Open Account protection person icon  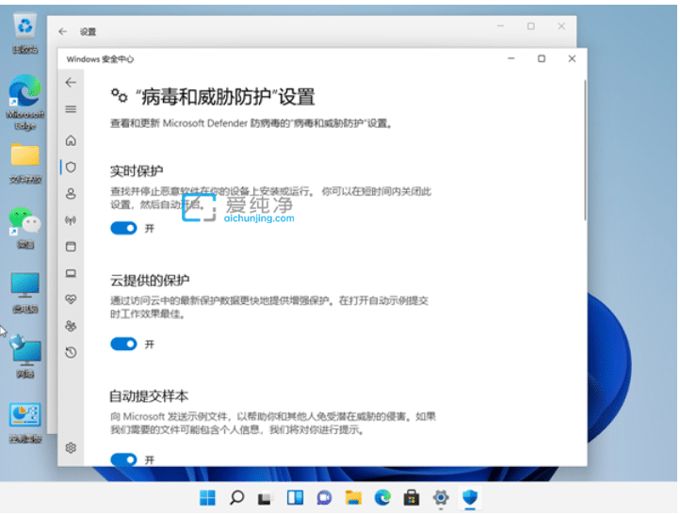click(x=71, y=193)
